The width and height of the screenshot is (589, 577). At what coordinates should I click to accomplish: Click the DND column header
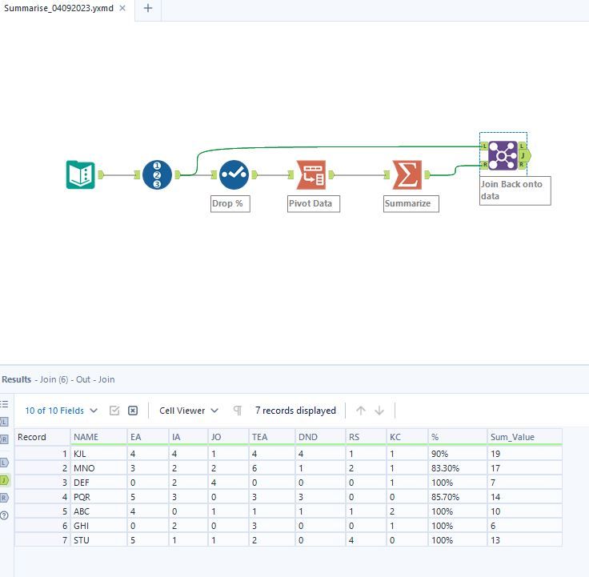coord(319,437)
